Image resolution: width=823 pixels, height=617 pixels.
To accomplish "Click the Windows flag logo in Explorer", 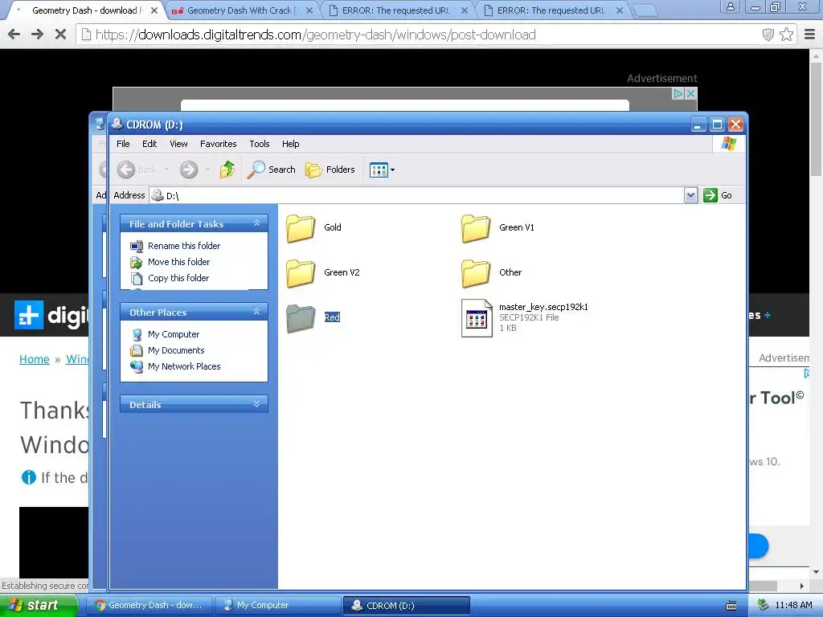I will click(728, 143).
